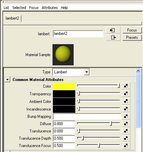
Task: Click scrollbar up arrow in attributes panel
Action: [138, 71]
